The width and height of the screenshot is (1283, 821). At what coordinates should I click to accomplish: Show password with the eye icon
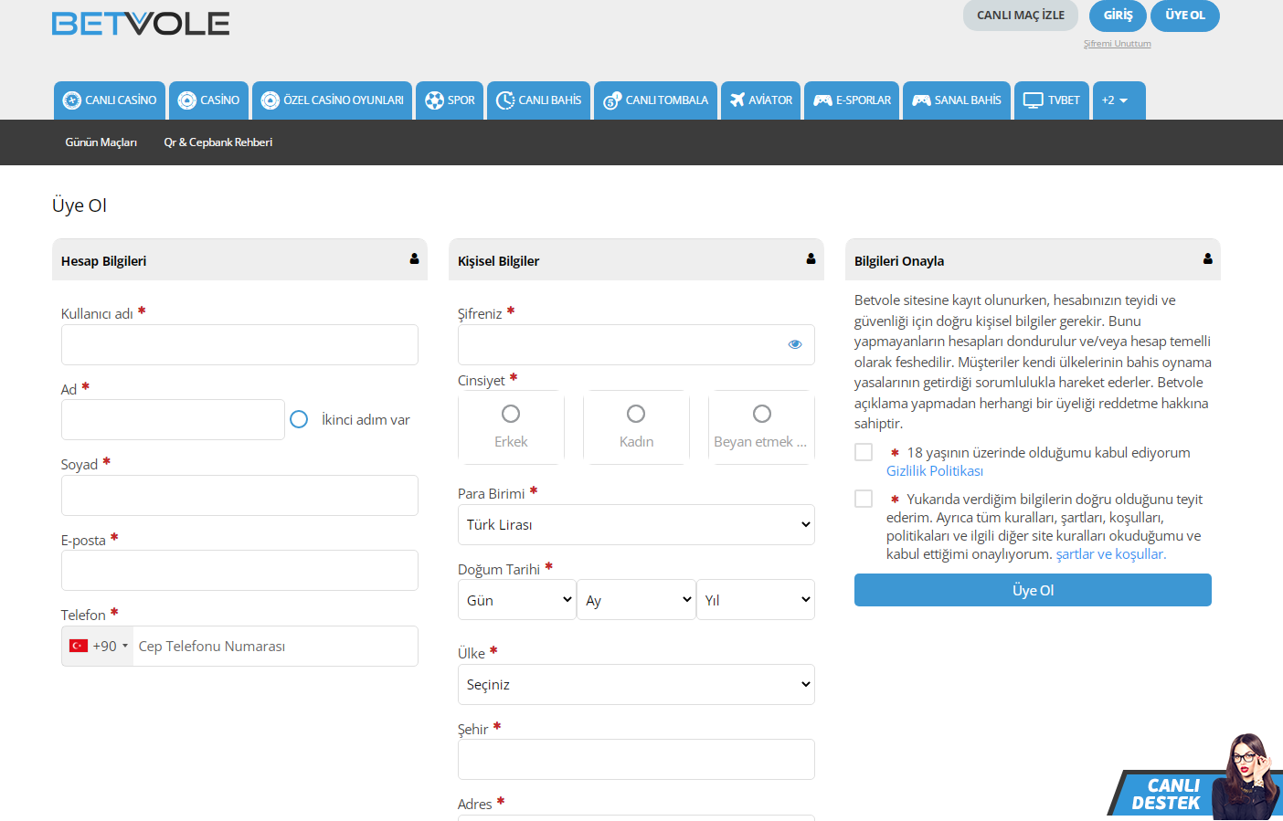(x=795, y=344)
